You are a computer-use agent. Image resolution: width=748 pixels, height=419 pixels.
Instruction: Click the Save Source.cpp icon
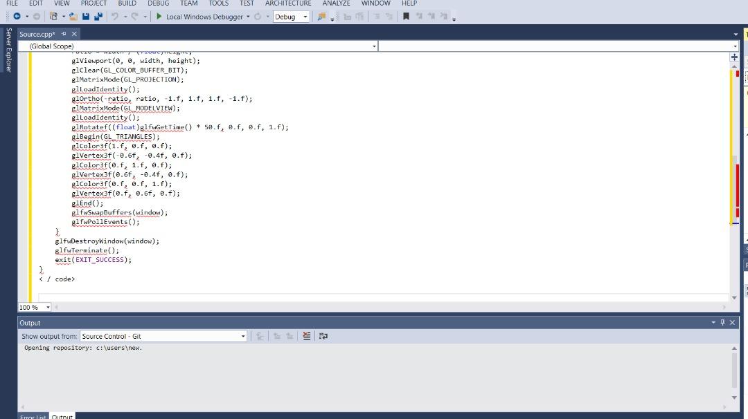(86, 17)
